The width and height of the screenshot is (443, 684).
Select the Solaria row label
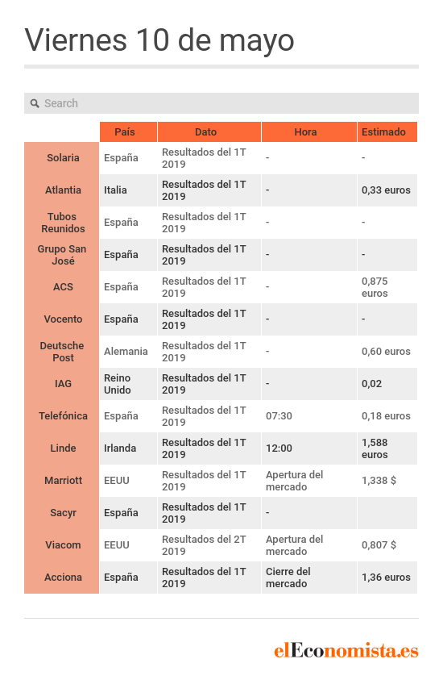click(62, 158)
